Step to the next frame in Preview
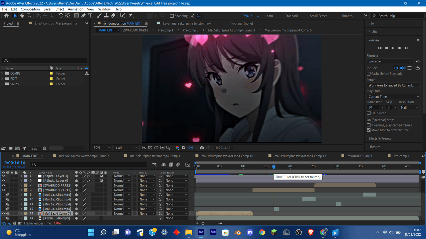 [400, 48]
